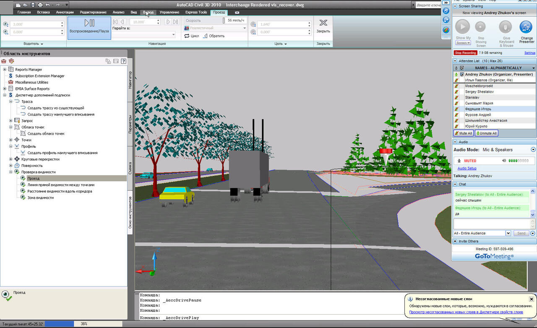Open the Параметры vertical tab
Viewport: 537px width, 328px height.
pos(130,124)
